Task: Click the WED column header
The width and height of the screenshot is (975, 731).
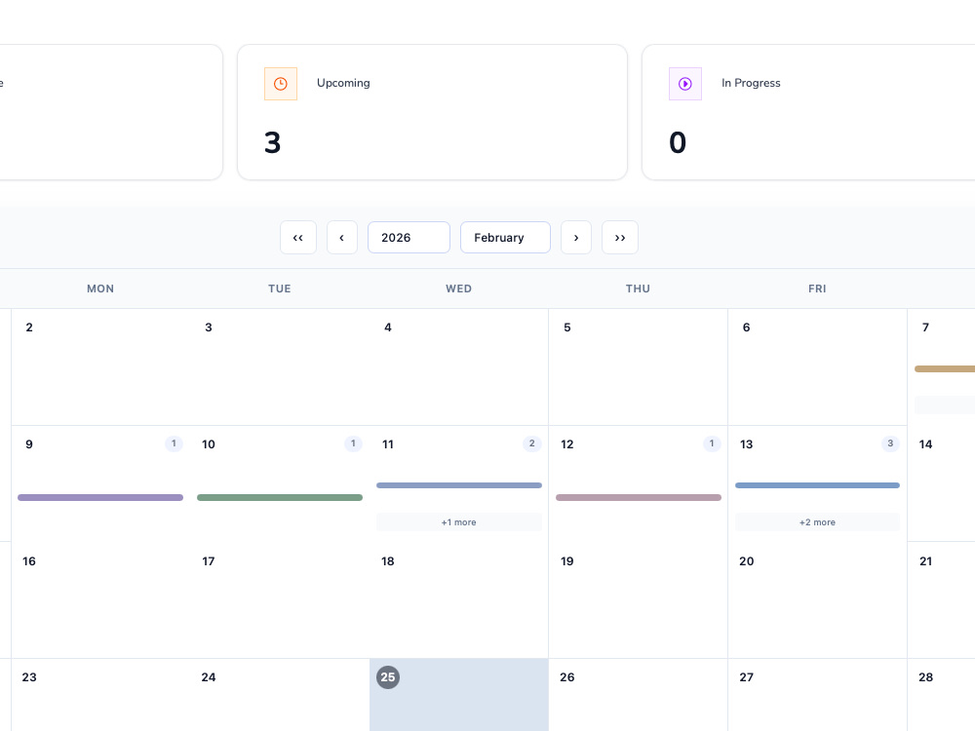Action: pos(459,289)
